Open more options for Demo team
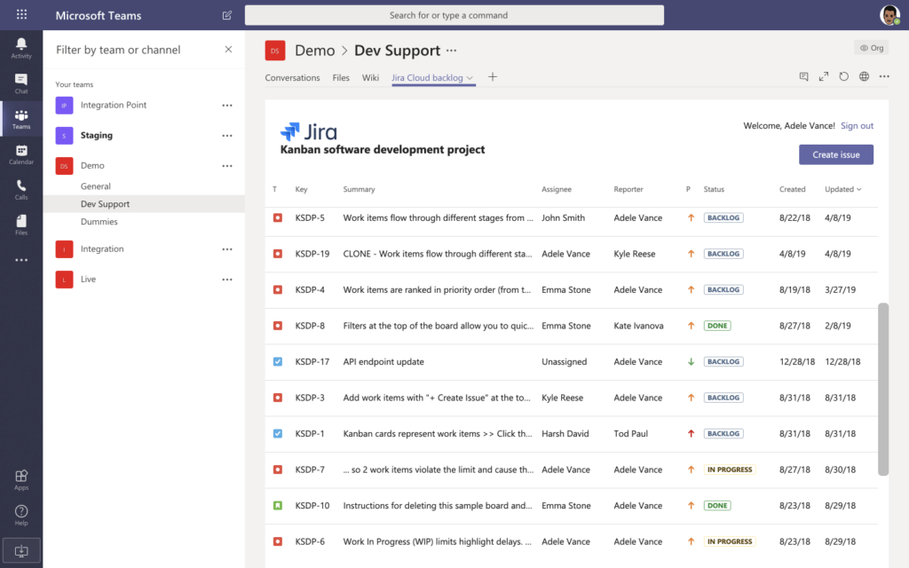This screenshot has height=568, width=909. point(227,166)
